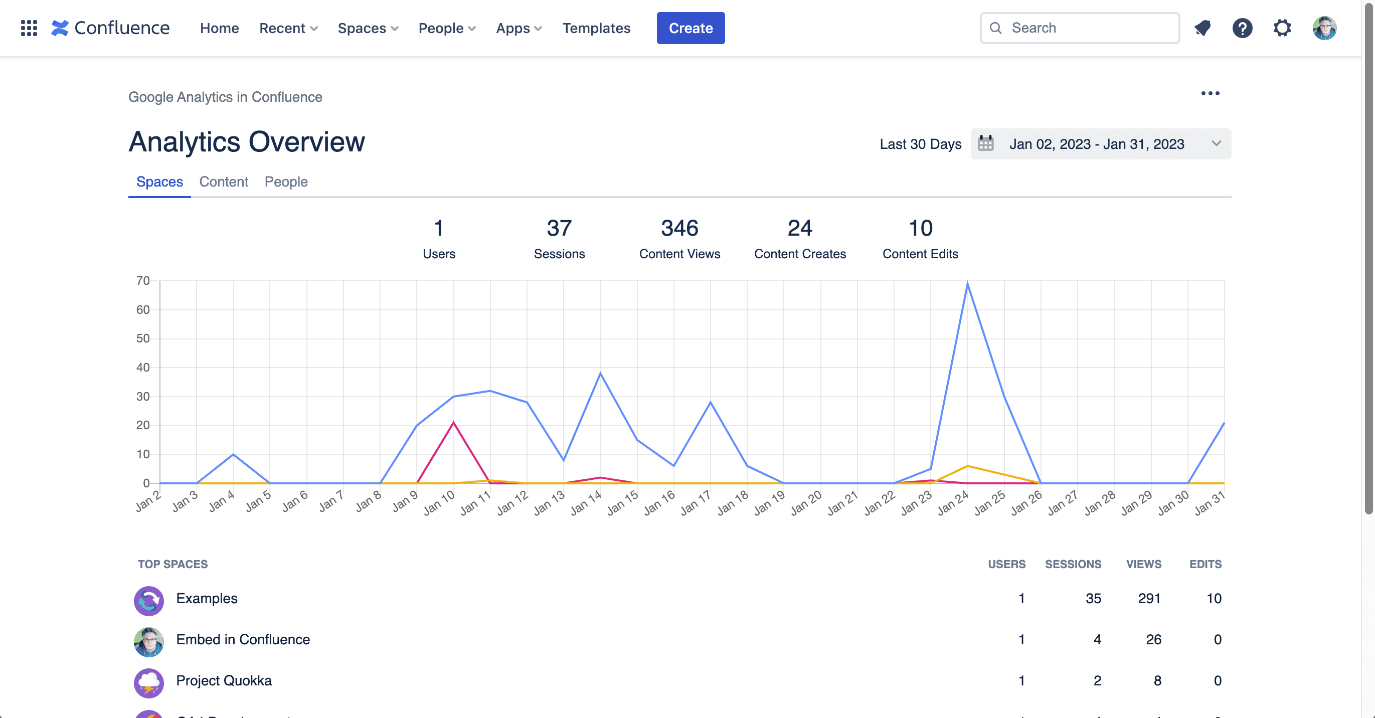Go to Home in the top navigation
Image resolution: width=1375 pixels, height=718 pixels.
pos(219,28)
